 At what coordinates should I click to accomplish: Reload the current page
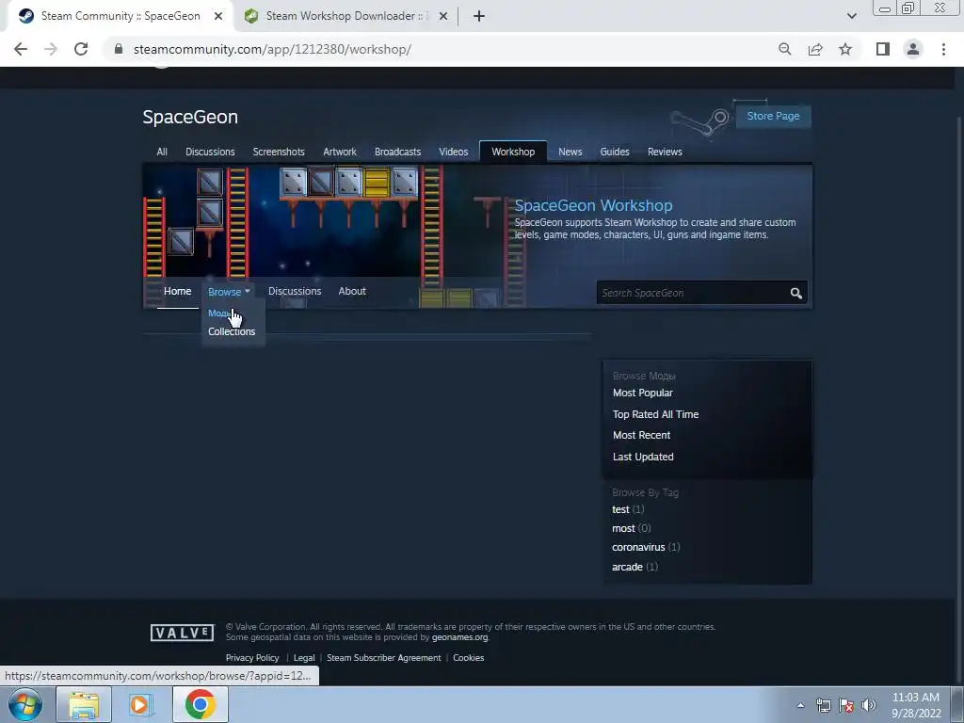tap(81, 49)
